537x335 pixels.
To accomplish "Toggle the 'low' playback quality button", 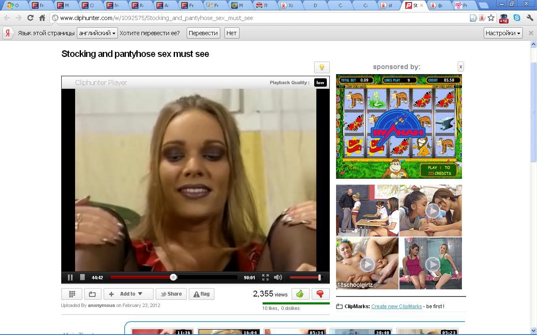I will [320, 82].
